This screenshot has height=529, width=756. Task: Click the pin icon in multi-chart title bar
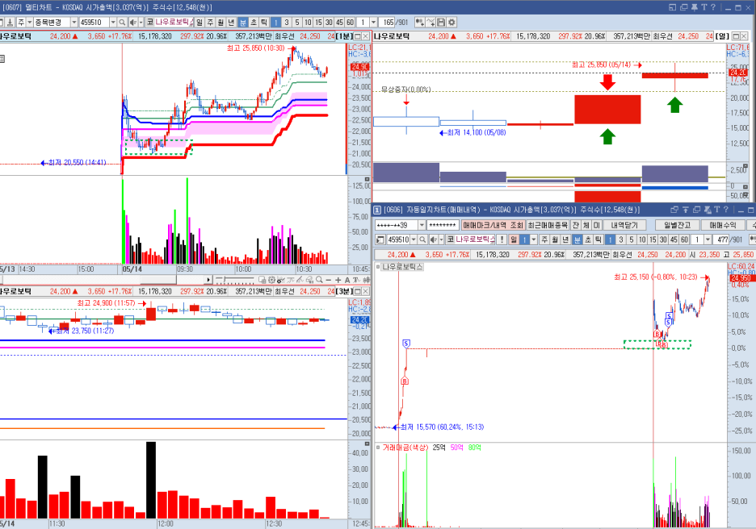pyautogui.click(x=694, y=7)
